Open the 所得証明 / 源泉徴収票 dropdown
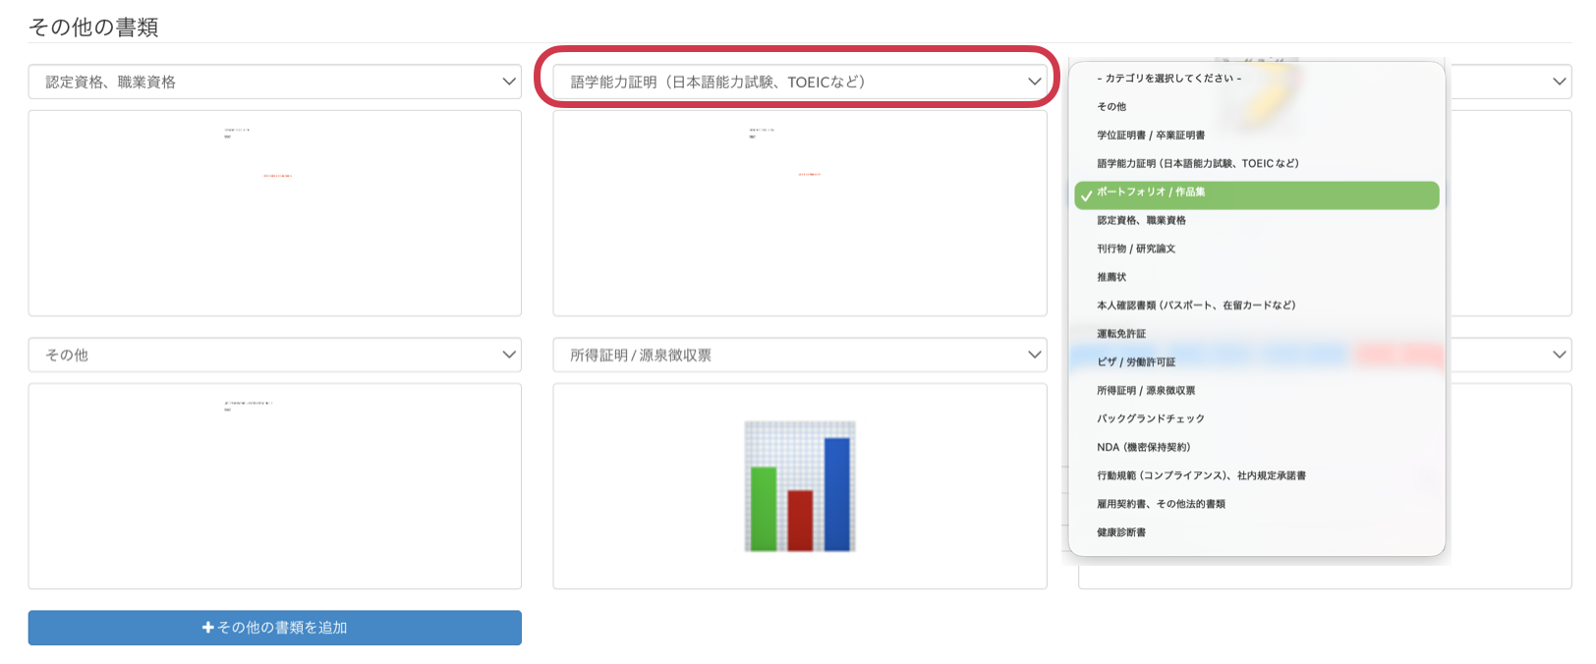 pos(798,355)
